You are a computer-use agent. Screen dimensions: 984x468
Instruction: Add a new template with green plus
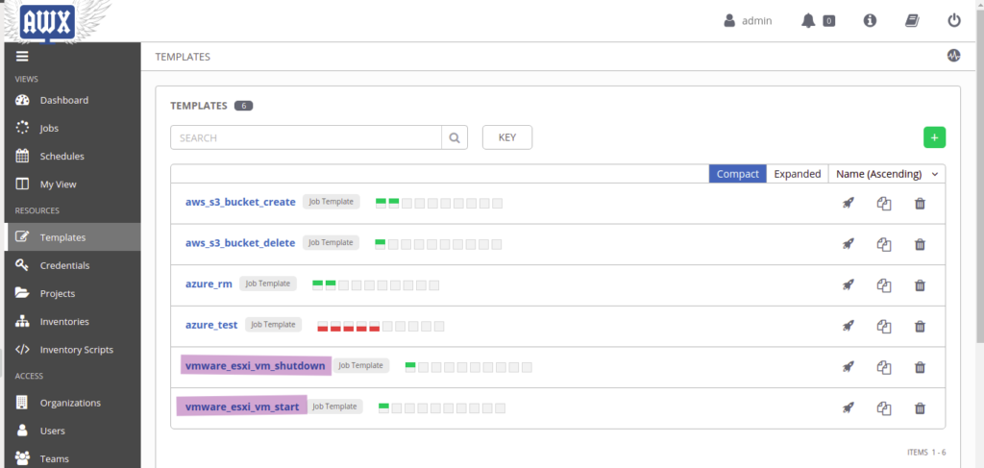[934, 137]
